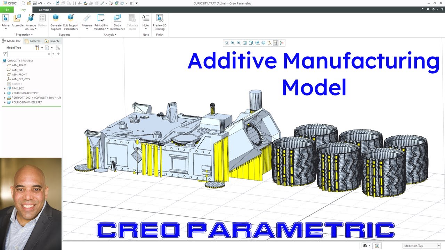
Task: Click binoculars find icon in status bar
Action: (x=365, y=245)
